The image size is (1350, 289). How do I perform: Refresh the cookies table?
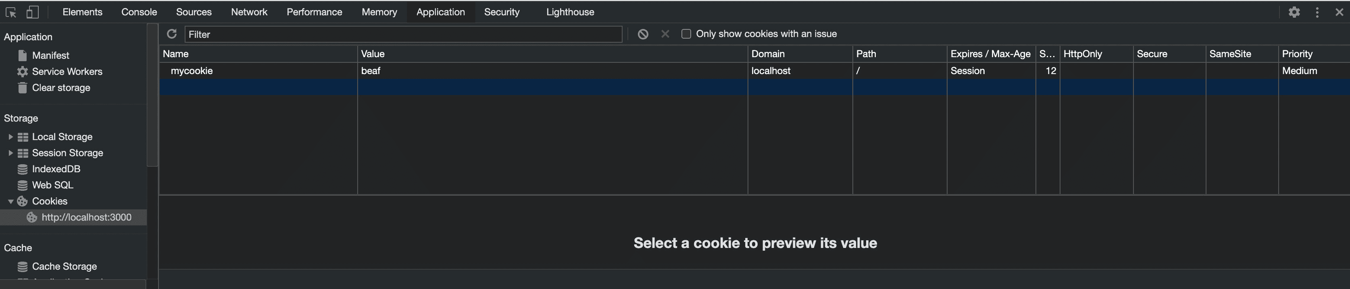pyautogui.click(x=171, y=34)
